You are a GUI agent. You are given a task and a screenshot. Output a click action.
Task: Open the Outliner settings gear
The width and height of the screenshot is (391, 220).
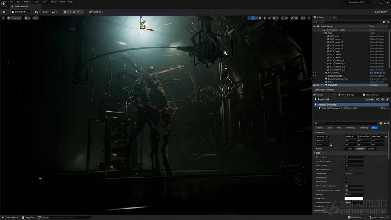388,22
